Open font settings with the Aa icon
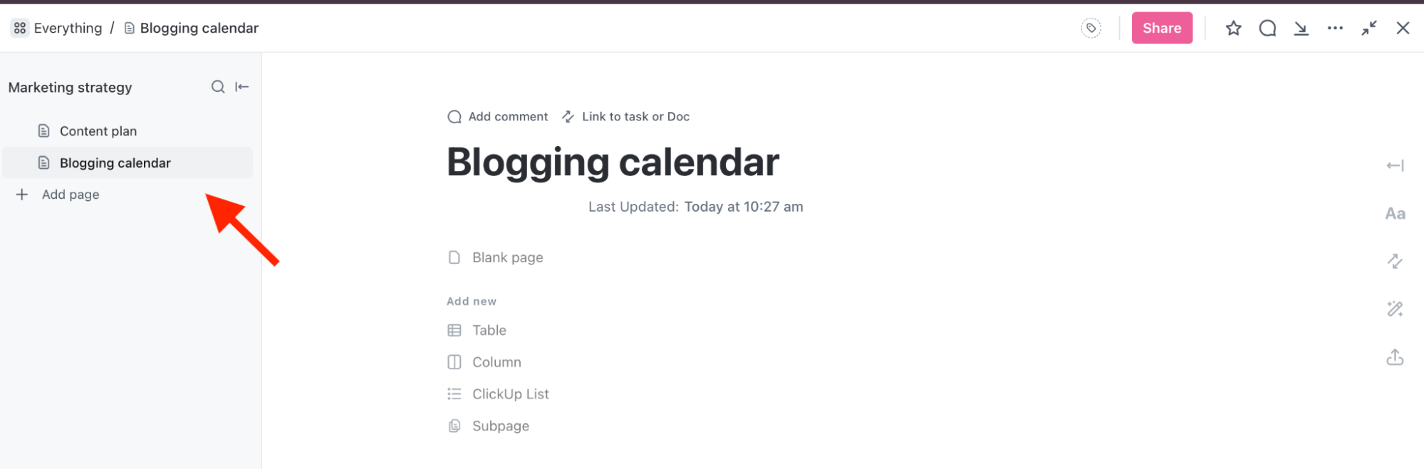The width and height of the screenshot is (1424, 469). (x=1395, y=212)
